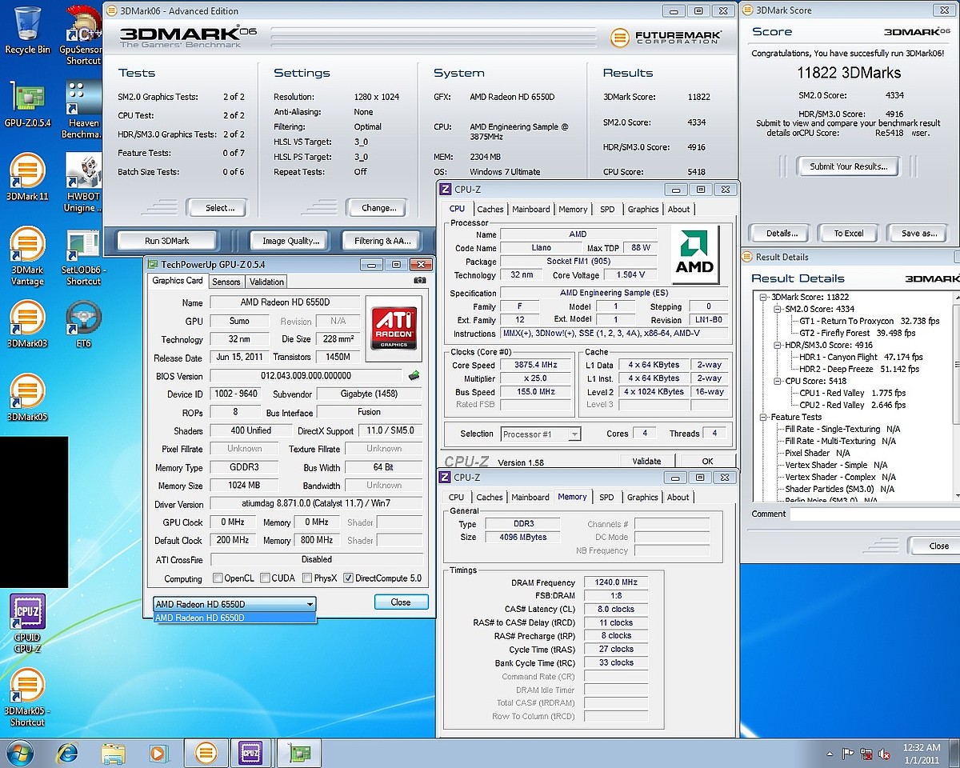The image size is (960, 768).
Task: Click the volume speaker tray icon
Action: [x=886, y=754]
